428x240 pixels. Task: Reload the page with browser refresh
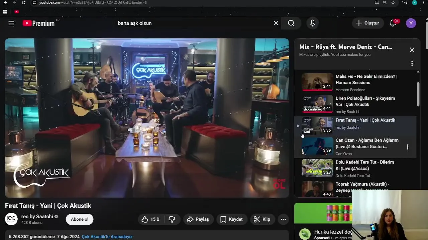(x=23, y=3)
